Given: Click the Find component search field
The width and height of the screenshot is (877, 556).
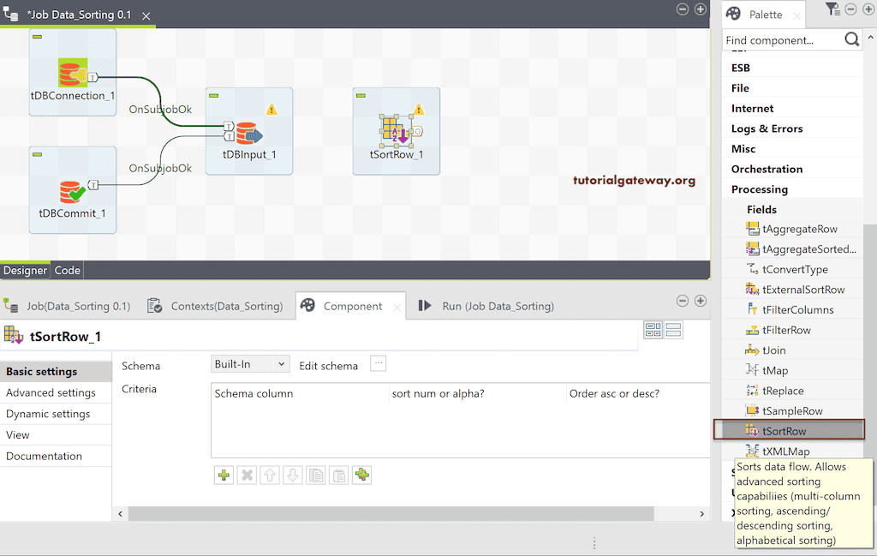Looking at the screenshot, I should pyautogui.click(x=782, y=40).
